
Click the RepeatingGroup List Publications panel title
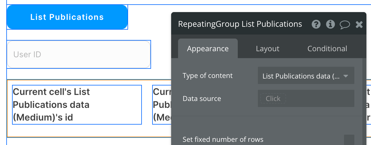coord(240,24)
